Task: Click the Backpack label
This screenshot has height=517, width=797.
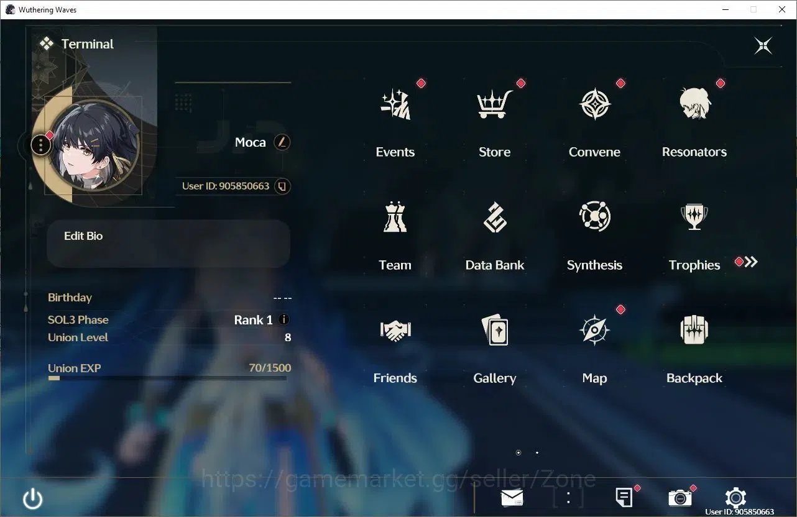Action: pyautogui.click(x=694, y=378)
